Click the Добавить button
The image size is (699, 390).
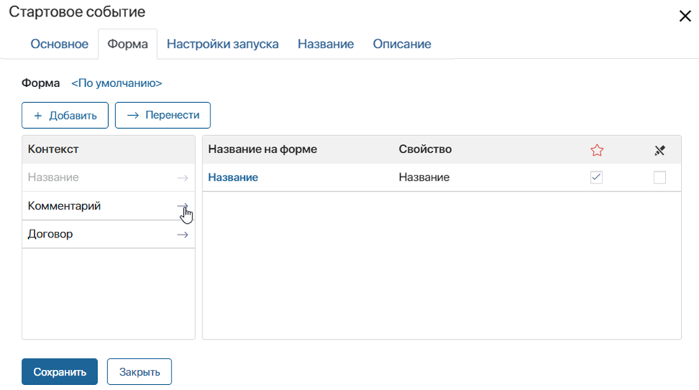65,115
